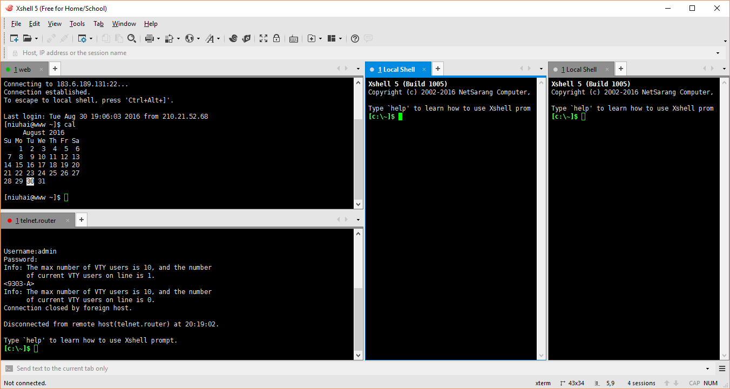Click the Host, IP address input field
The width and height of the screenshot is (730, 389).
(x=362, y=53)
